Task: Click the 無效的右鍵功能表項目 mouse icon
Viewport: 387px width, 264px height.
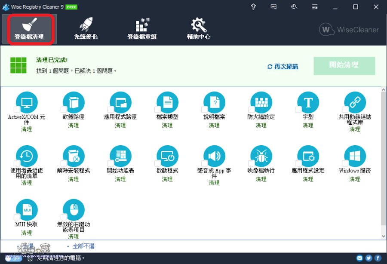Action: click(74, 210)
